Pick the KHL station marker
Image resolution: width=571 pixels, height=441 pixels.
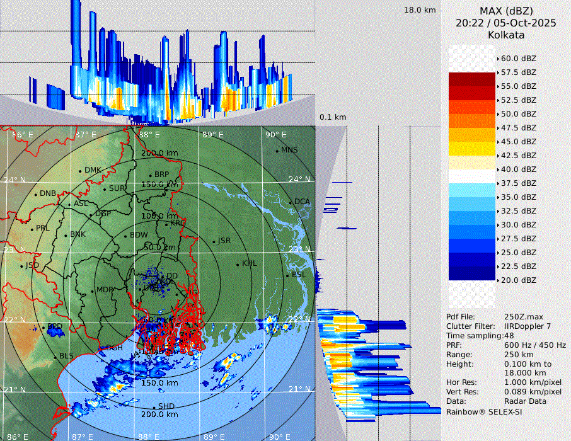coord(238,264)
